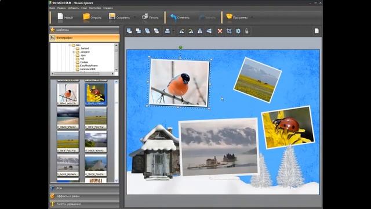Viewport: 371px width, 209px height.
Task: Collapse the Alex folder in the tree
Action: (70, 45)
